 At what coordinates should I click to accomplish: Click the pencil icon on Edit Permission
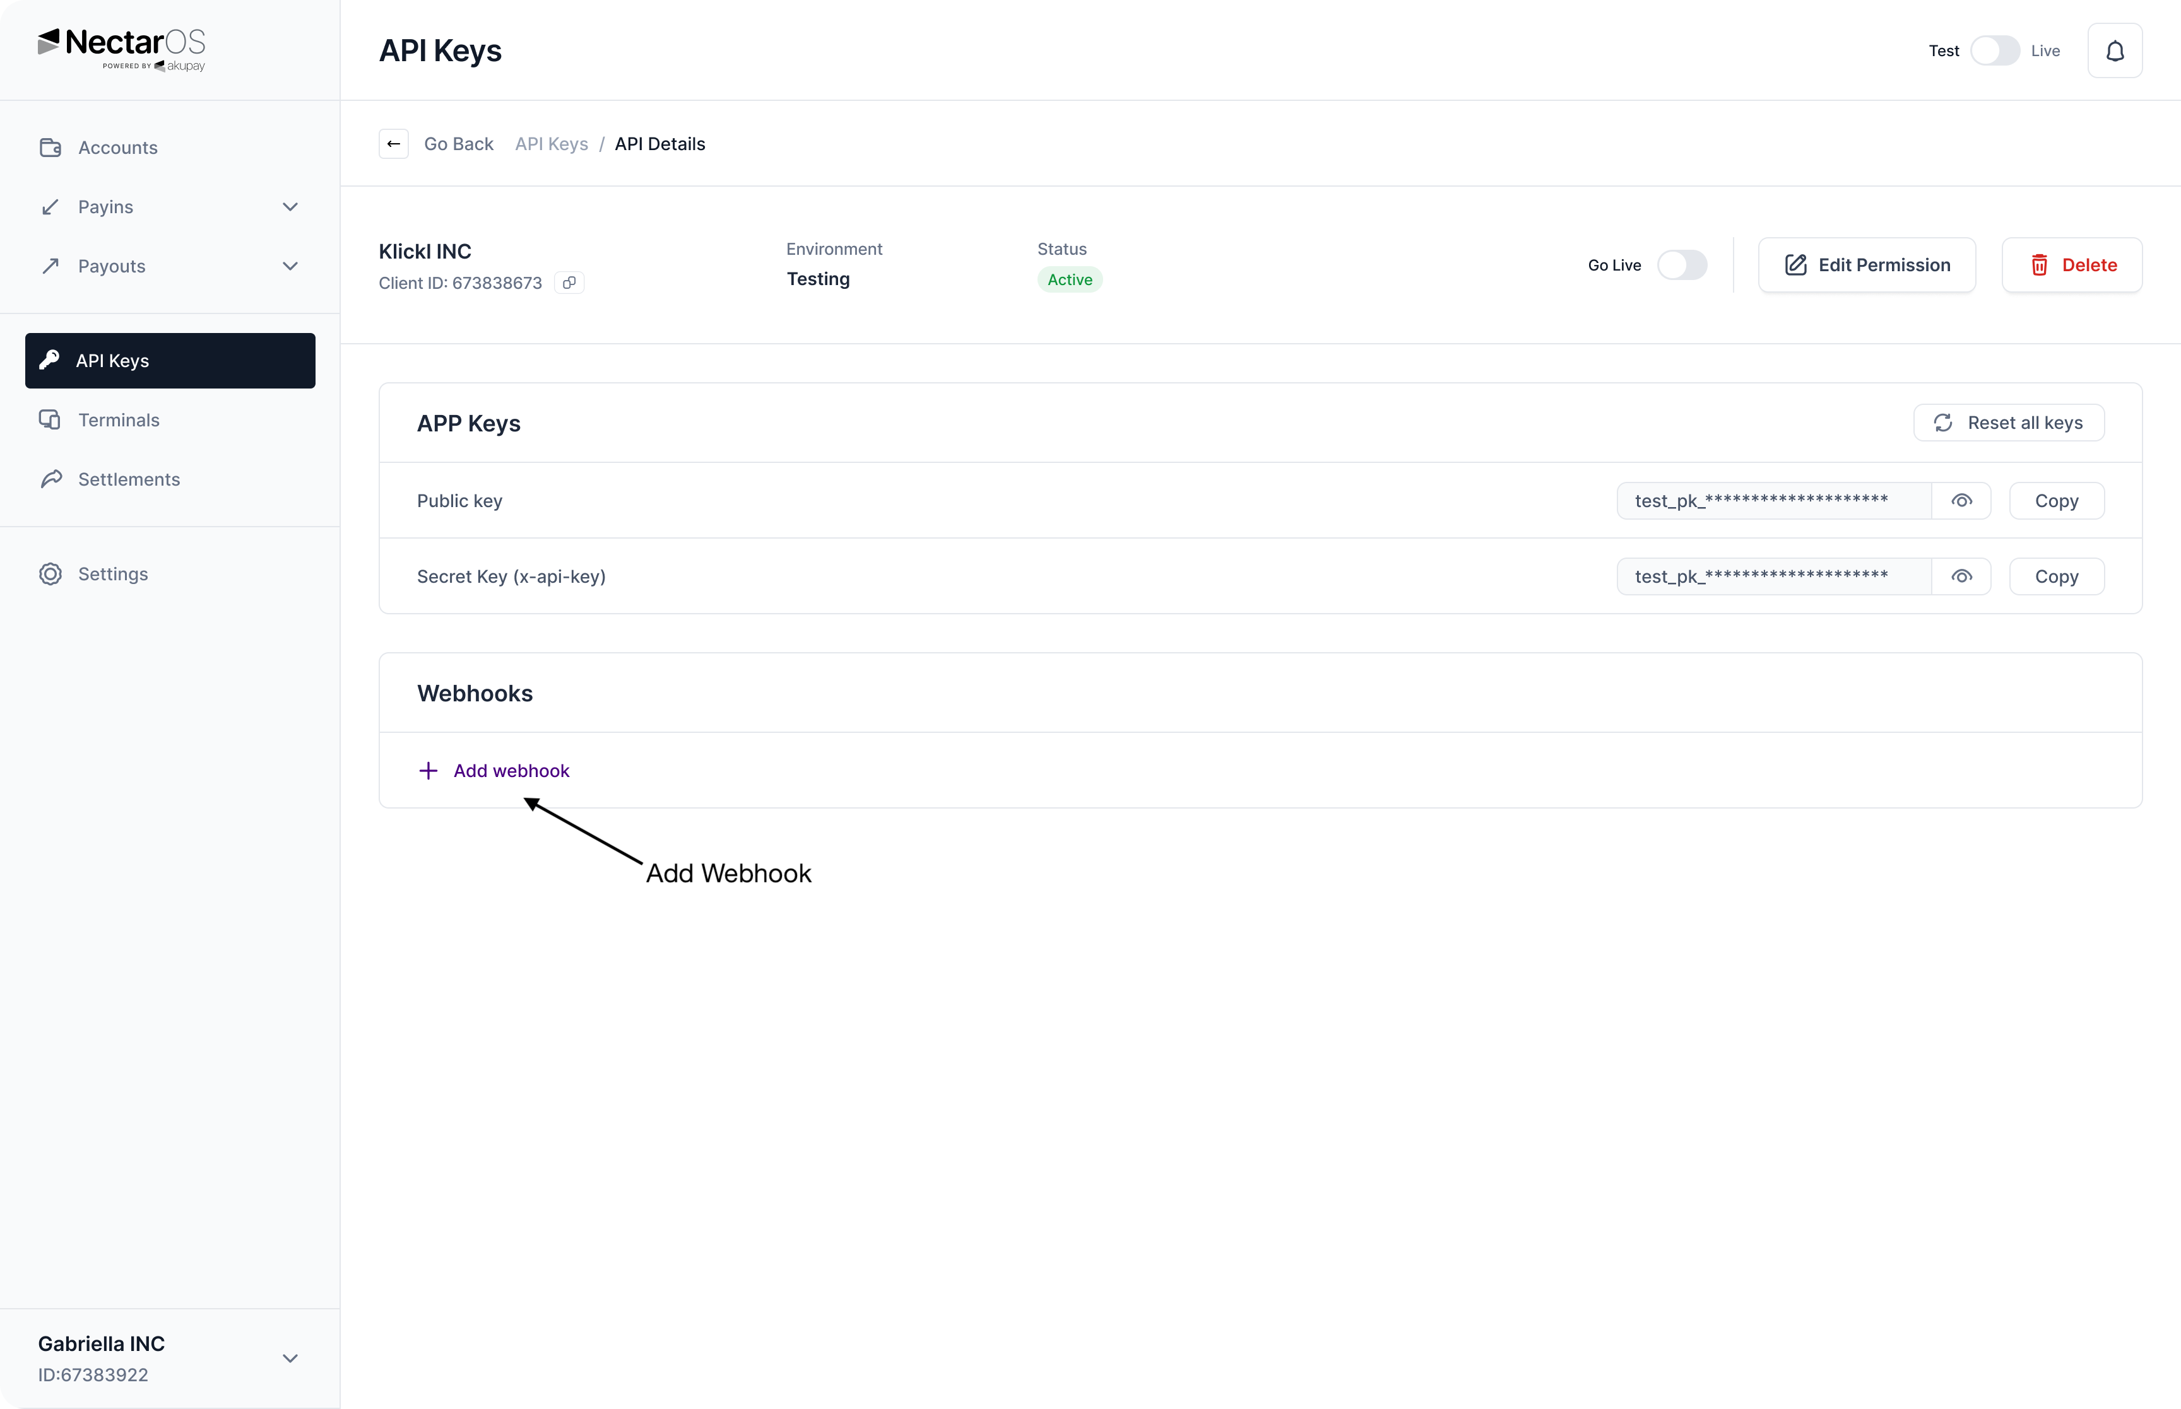click(1795, 266)
